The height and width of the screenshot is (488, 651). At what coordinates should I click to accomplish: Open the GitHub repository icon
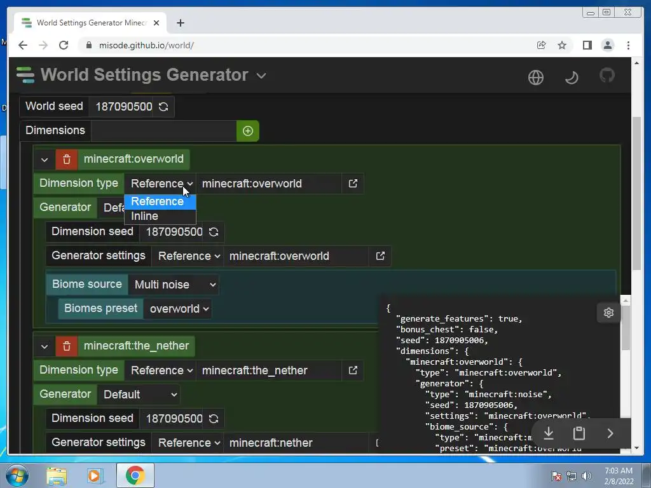pos(607,76)
